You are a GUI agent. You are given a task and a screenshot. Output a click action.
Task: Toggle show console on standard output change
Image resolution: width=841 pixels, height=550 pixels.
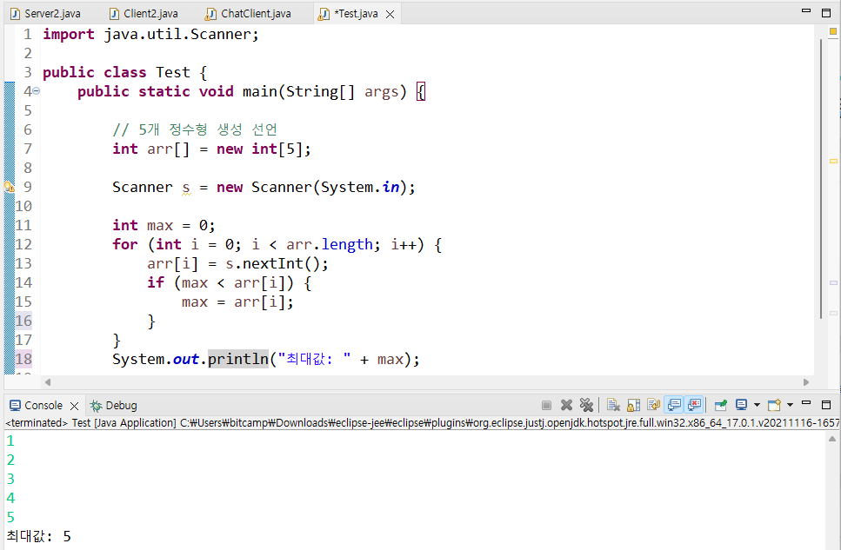(x=674, y=405)
